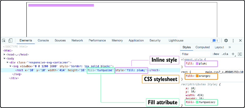The height and width of the screenshot is (108, 245).
Task: Select the DOCTYPE html line
Action: pos(15,46)
